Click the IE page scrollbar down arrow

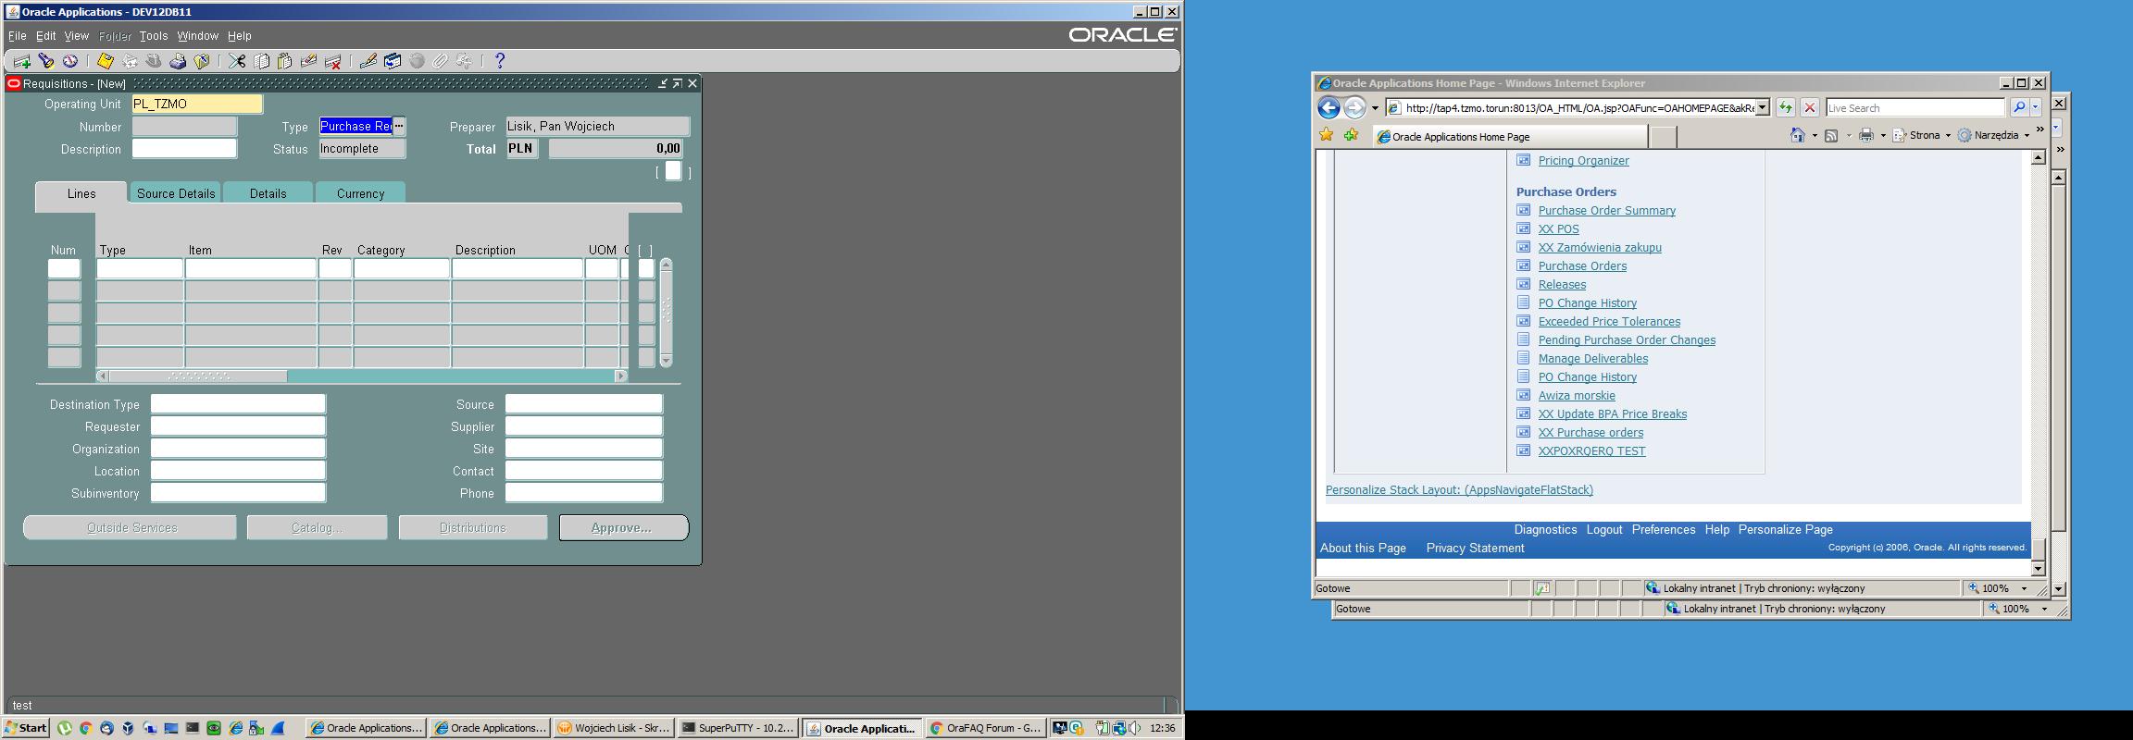click(2038, 567)
